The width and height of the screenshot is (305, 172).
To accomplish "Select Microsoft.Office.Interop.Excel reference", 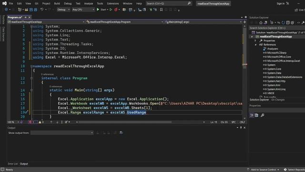I will coord(284,61).
